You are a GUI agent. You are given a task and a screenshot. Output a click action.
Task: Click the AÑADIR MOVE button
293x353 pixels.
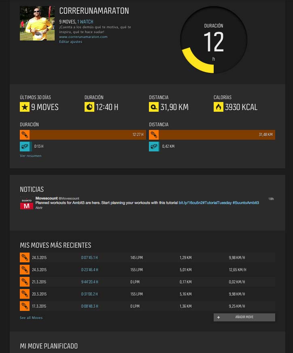[244, 317]
